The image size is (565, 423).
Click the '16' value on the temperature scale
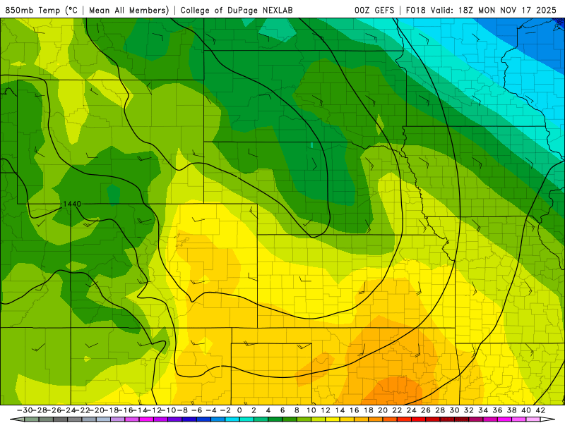[x=355, y=410]
